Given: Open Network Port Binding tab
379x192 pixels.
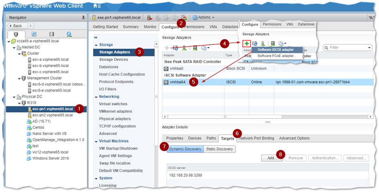Looking at the screenshot, I should tap(257, 138).
